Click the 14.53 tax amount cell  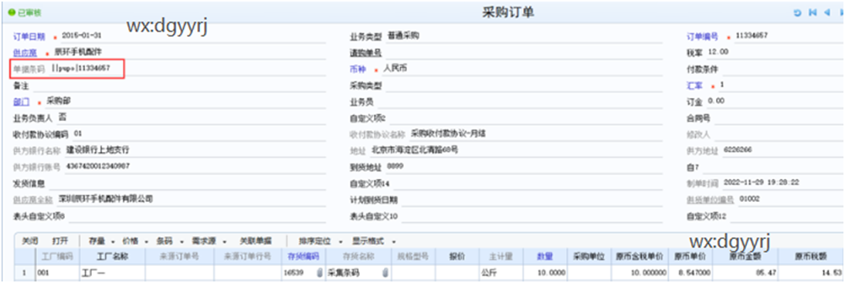811,273
